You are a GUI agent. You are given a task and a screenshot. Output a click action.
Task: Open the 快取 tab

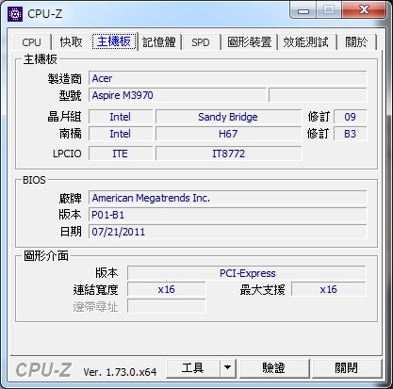(x=72, y=42)
